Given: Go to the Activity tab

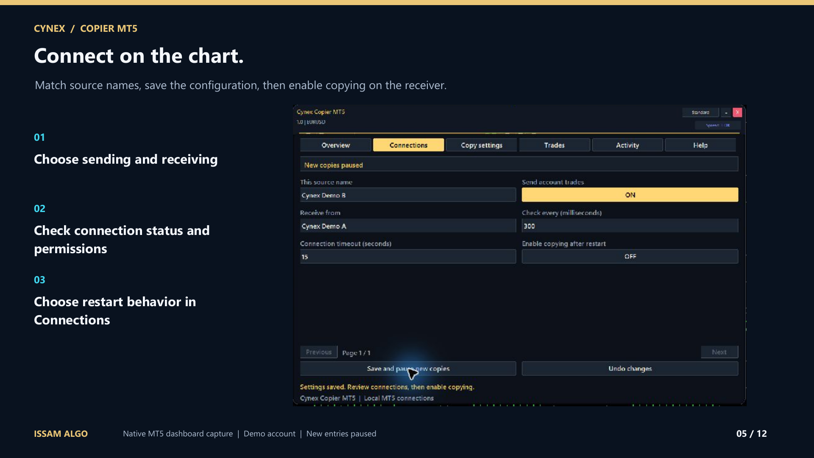Looking at the screenshot, I should tap(627, 145).
